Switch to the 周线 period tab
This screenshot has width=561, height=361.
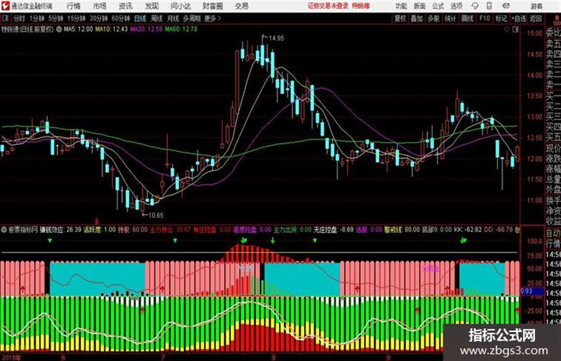coord(157,18)
